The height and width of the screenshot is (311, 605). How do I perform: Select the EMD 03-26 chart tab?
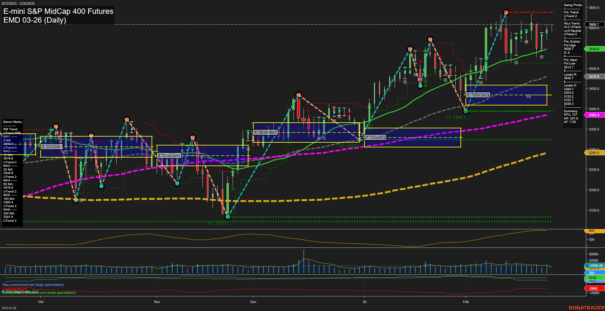click(10, 308)
